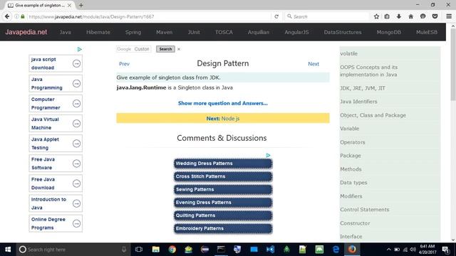The width and height of the screenshot is (456, 256).
Task: Expand the 'Free Java Download' ad arrow
Action: click(76, 183)
